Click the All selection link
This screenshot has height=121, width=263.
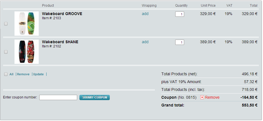tap(11, 74)
